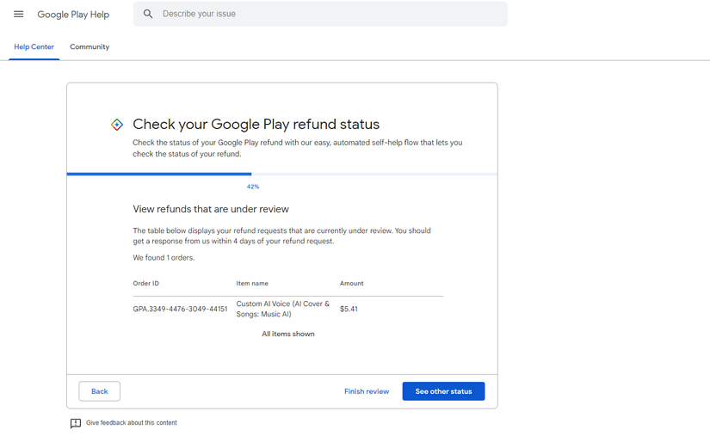
Task: Click the Item name column header
Action: [x=252, y=283]
